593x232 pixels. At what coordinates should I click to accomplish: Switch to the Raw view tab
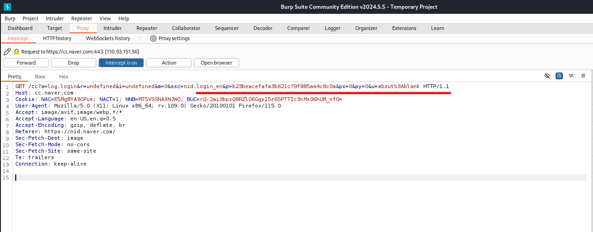point(40,77)
